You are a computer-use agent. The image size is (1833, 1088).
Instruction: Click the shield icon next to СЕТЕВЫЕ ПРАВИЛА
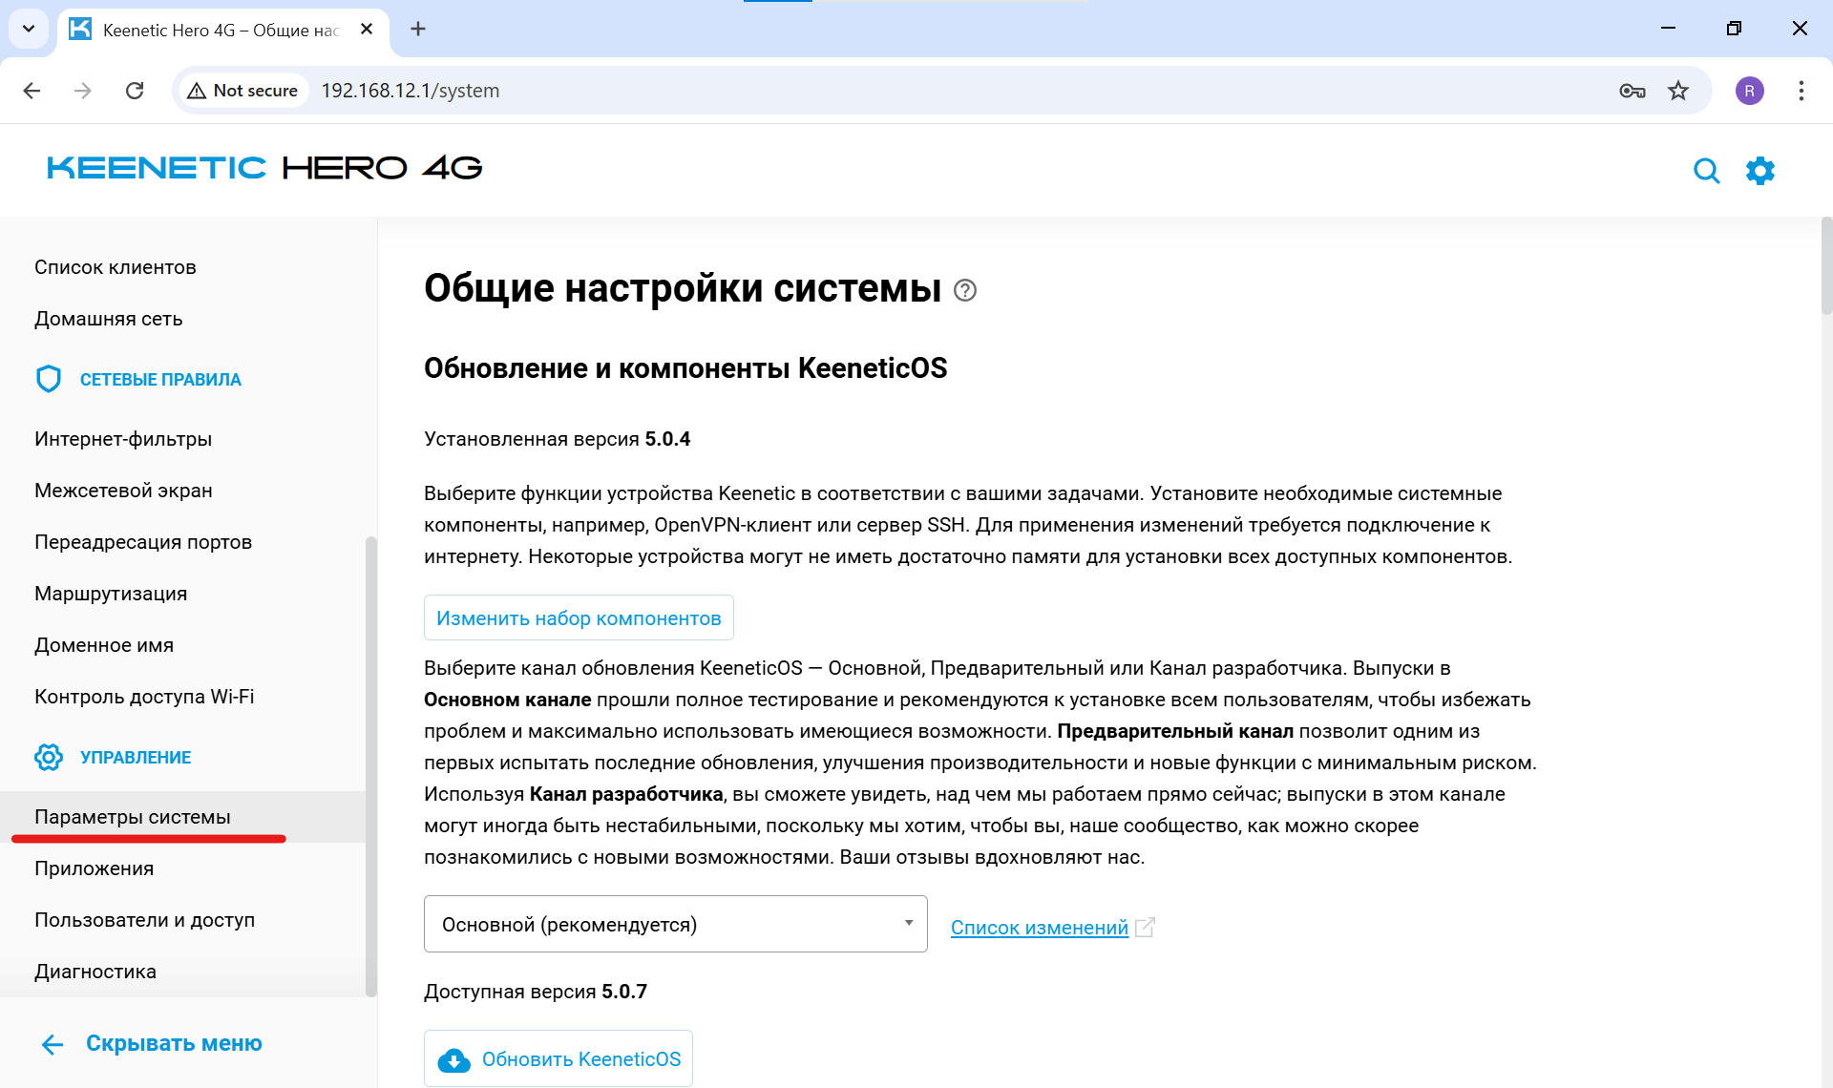coord(49,378)
